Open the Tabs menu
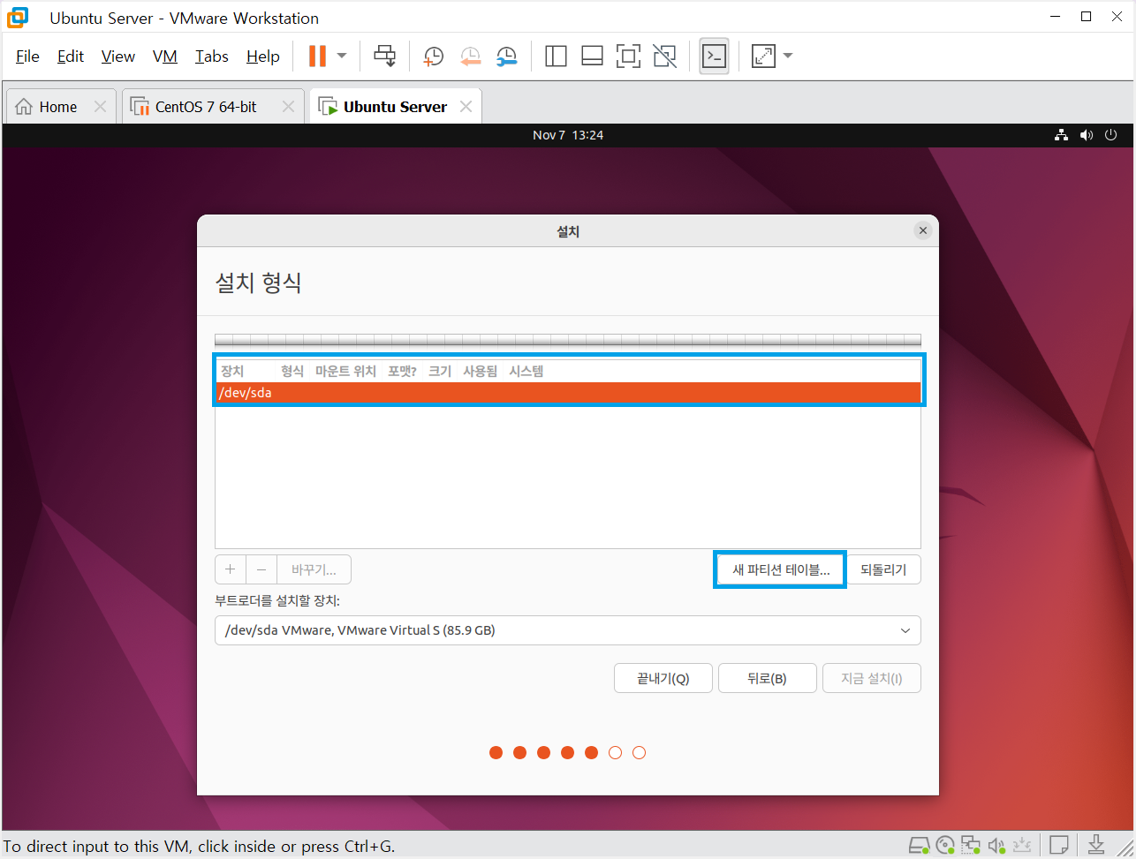Viewport: 1136px width, 859px height. (212, 57)
